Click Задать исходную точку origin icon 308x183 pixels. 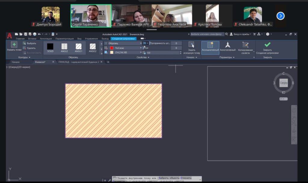point(191,45)
